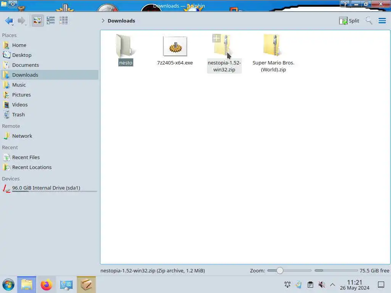391x293 pixels.
Task: Open system settings taskbar icon
Action: tap(66, 285)
